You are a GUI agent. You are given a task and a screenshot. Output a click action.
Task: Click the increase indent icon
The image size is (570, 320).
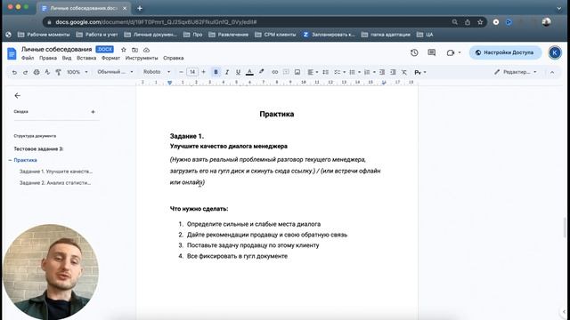click(393, 72)
